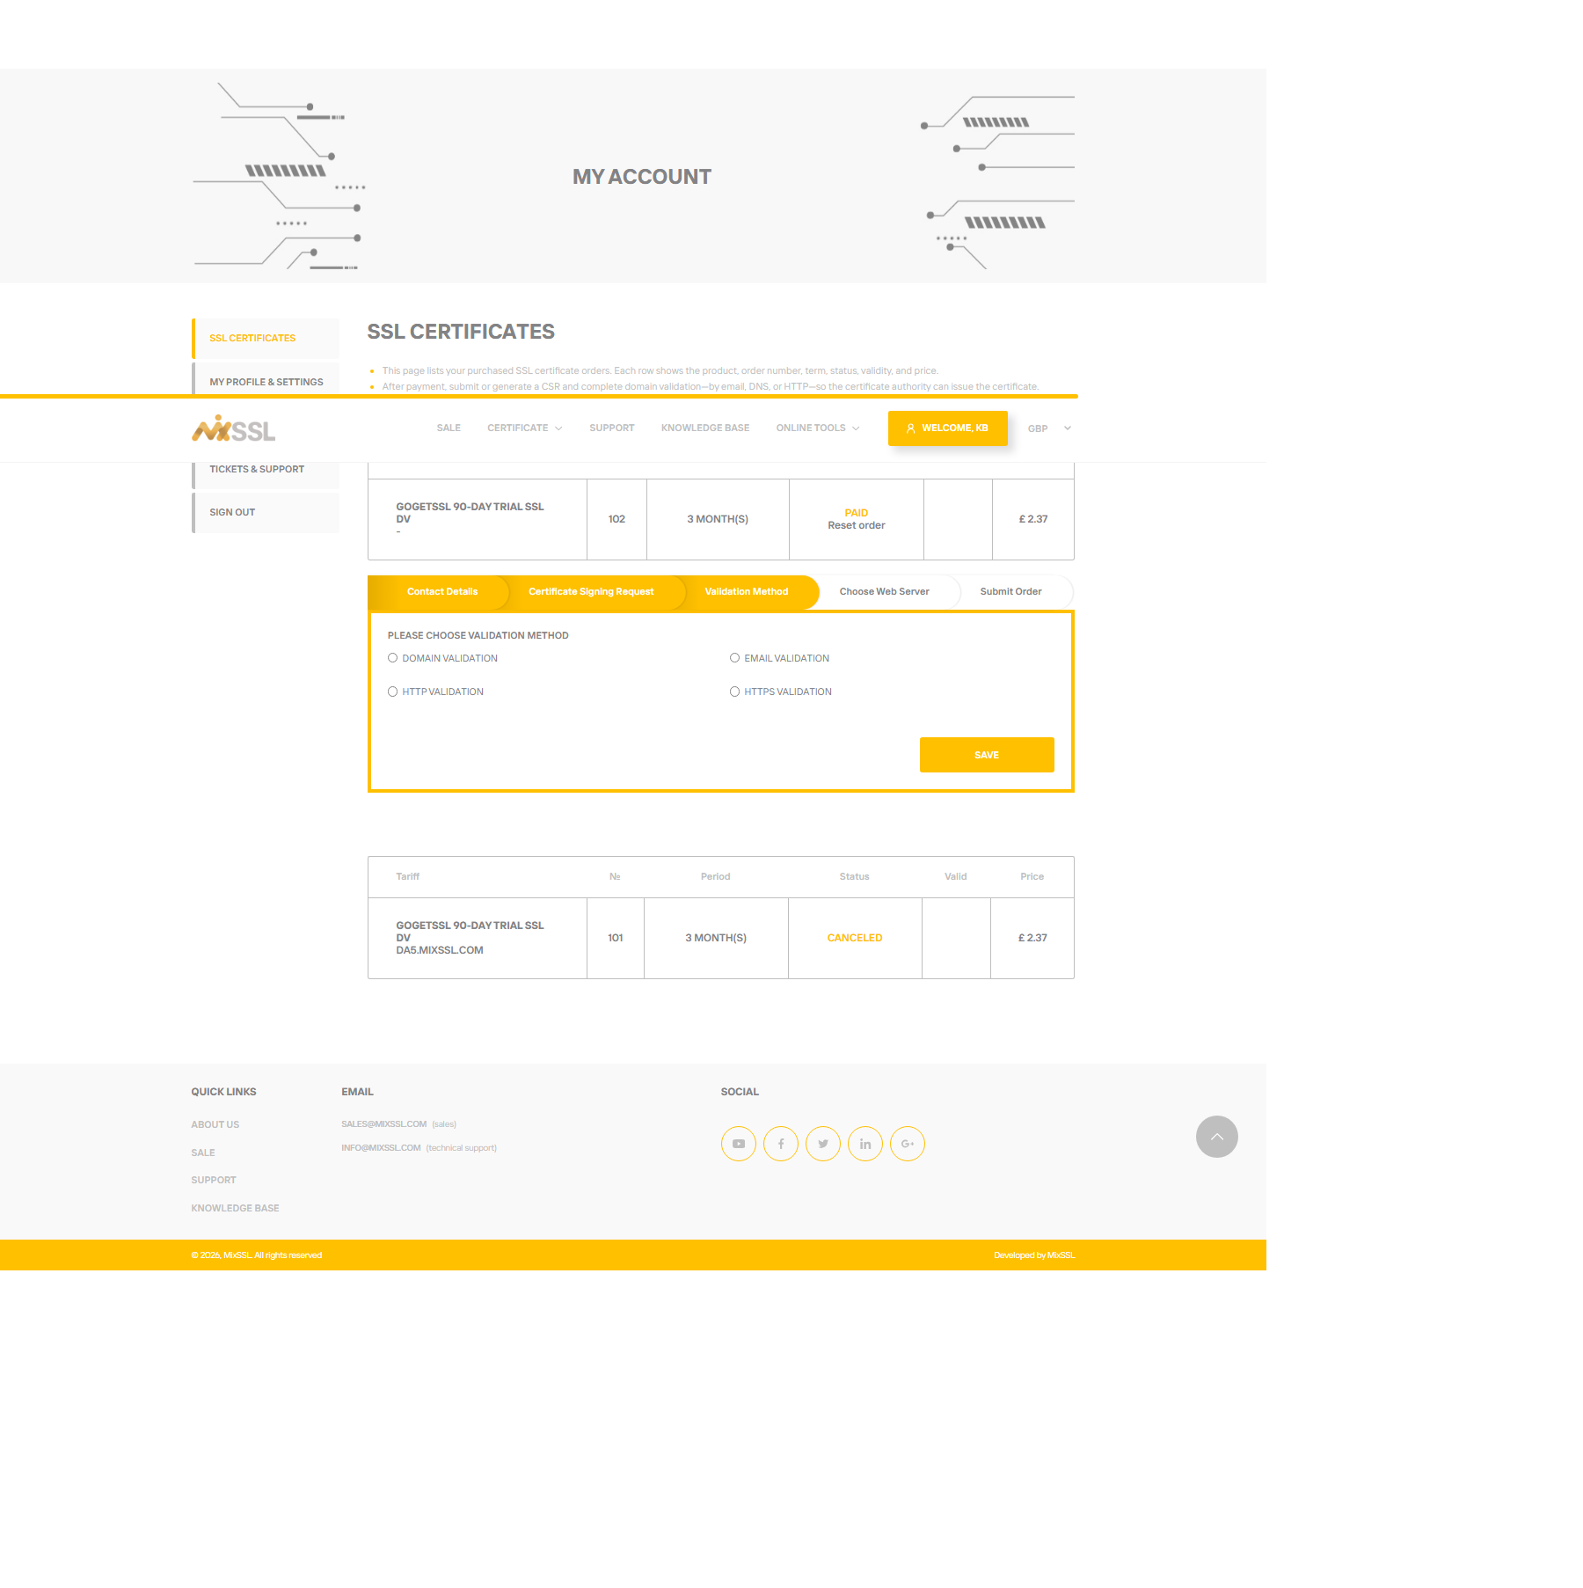
Task: Open Sale footer quick link
Action: 203,1153
